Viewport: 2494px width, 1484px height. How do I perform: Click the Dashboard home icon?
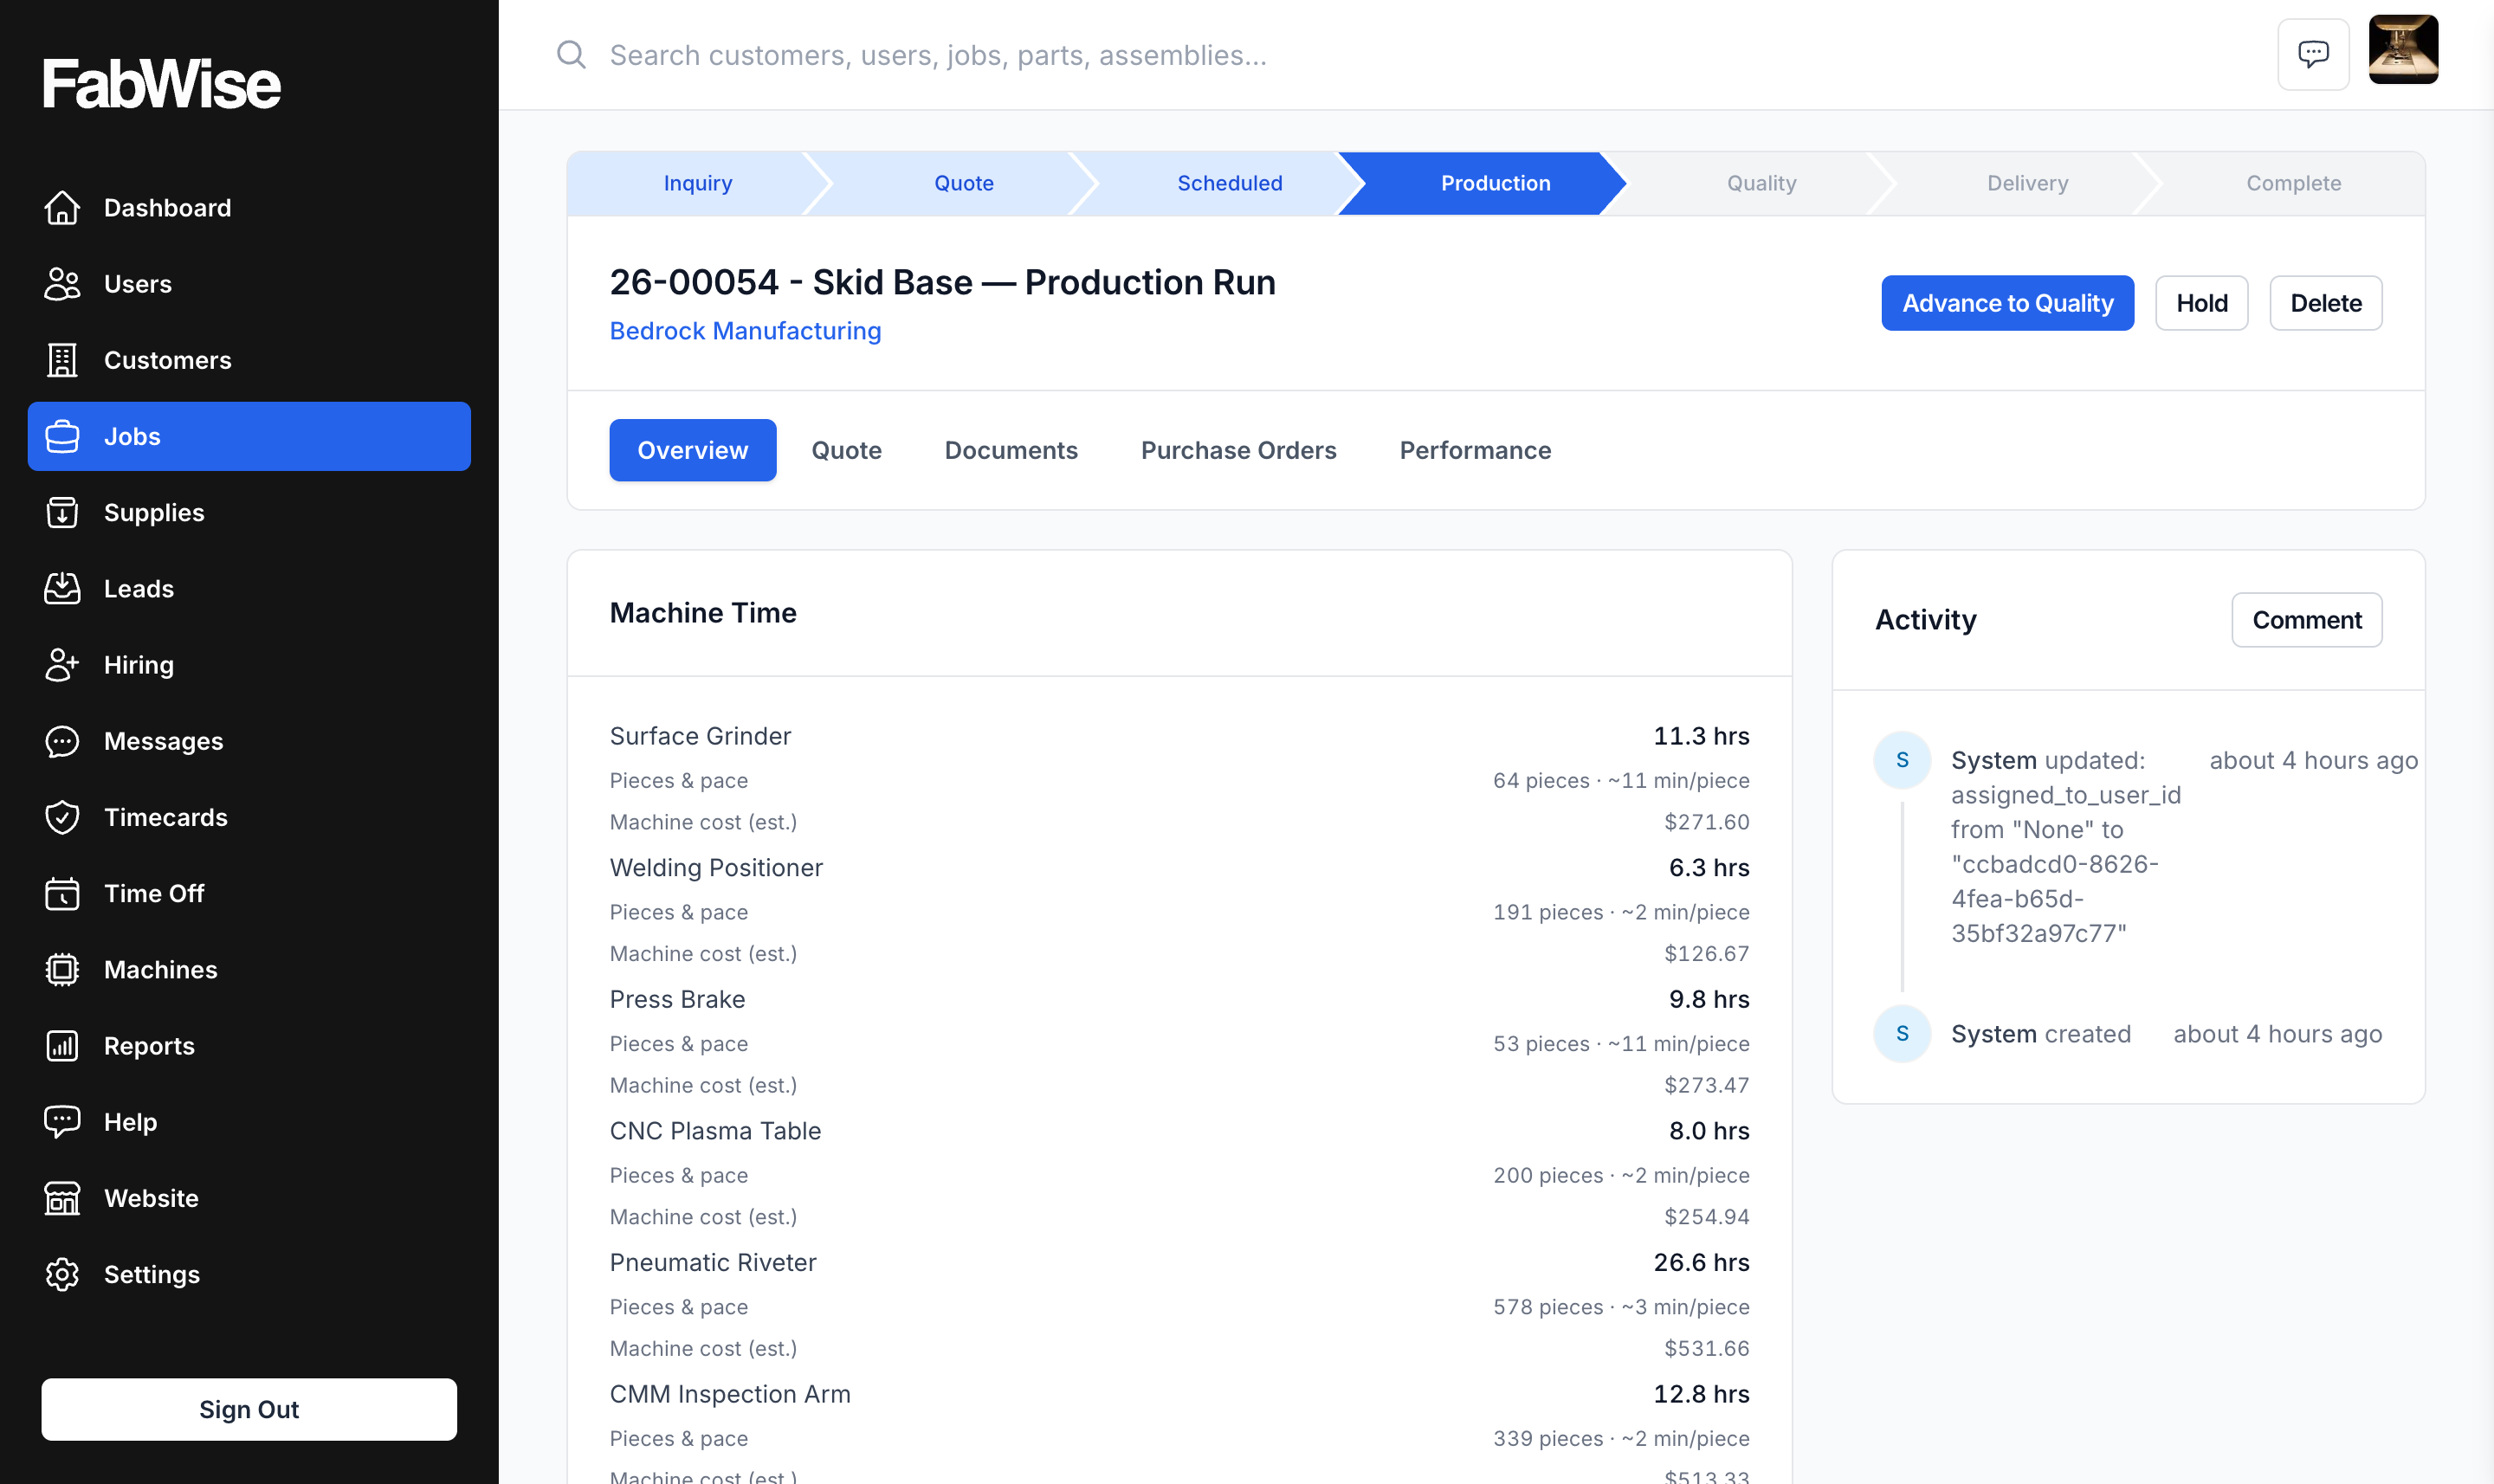tap(62, 208)
